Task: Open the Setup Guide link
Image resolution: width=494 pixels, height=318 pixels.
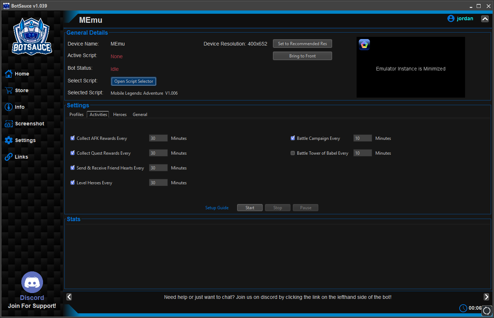Action: point(217,208)
